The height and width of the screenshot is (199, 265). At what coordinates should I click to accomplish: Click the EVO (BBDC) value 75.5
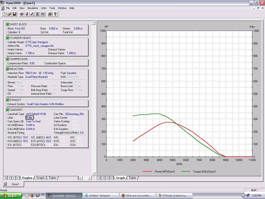tap(25, 141)
